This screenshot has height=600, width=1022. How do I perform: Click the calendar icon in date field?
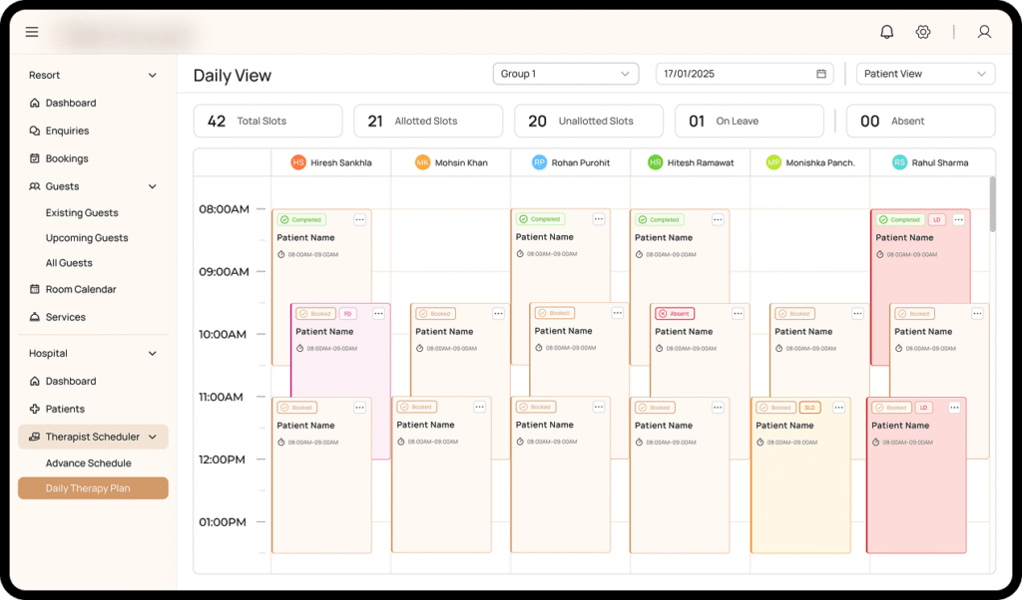pyautogui.click(x=821, y=74)
